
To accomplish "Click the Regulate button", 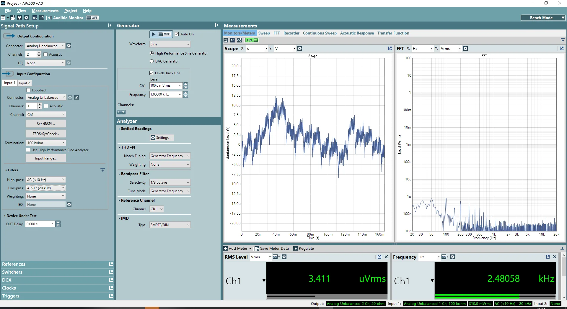I will [304, 249].
